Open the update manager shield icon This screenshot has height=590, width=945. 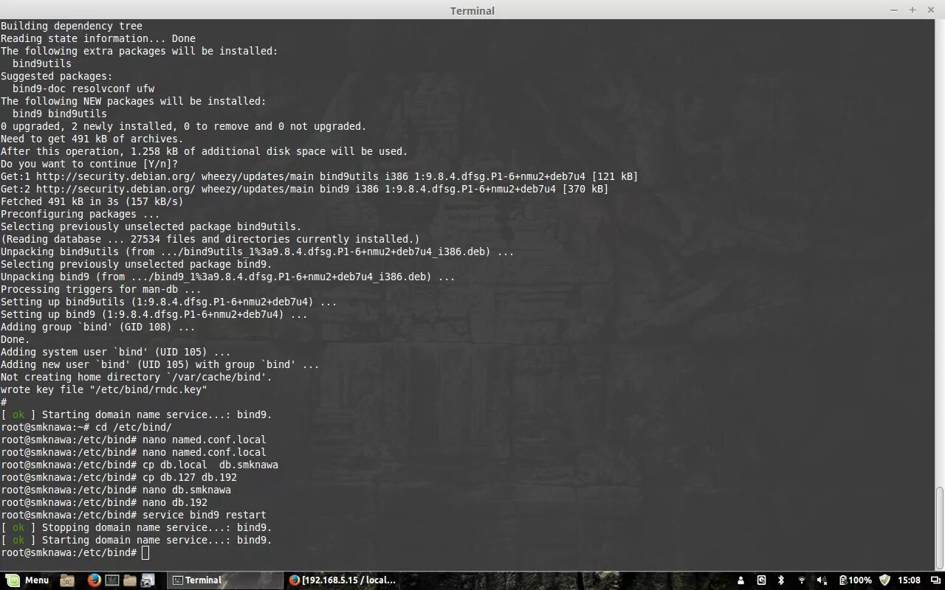click(884, 580)
